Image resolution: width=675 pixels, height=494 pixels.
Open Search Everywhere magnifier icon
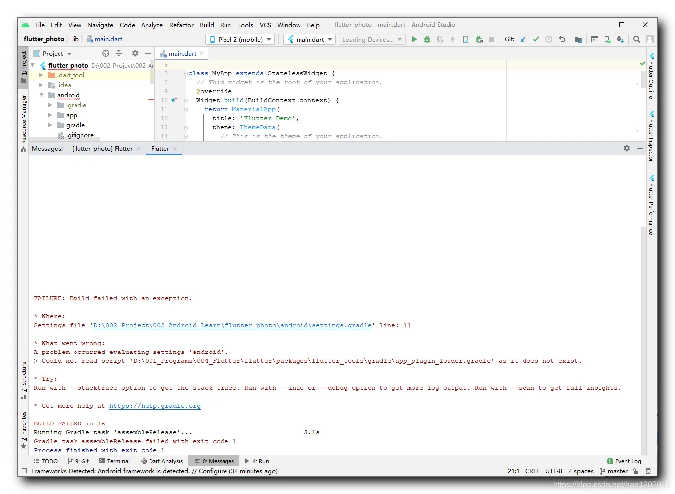(x=636, y=39)
